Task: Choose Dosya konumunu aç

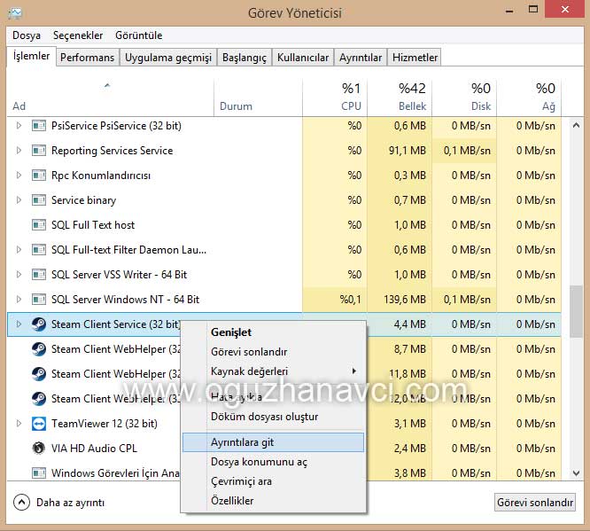Action: click(273, 462)
